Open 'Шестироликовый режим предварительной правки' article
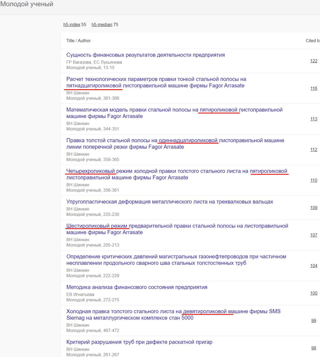 coord(177,229)
